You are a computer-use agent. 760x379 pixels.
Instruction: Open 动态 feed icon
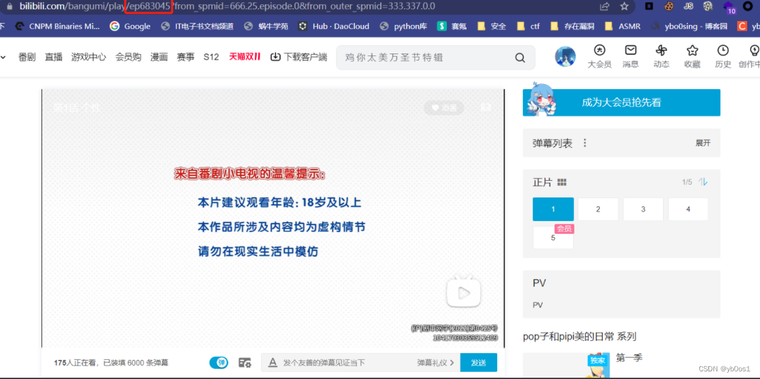point(661,57)
